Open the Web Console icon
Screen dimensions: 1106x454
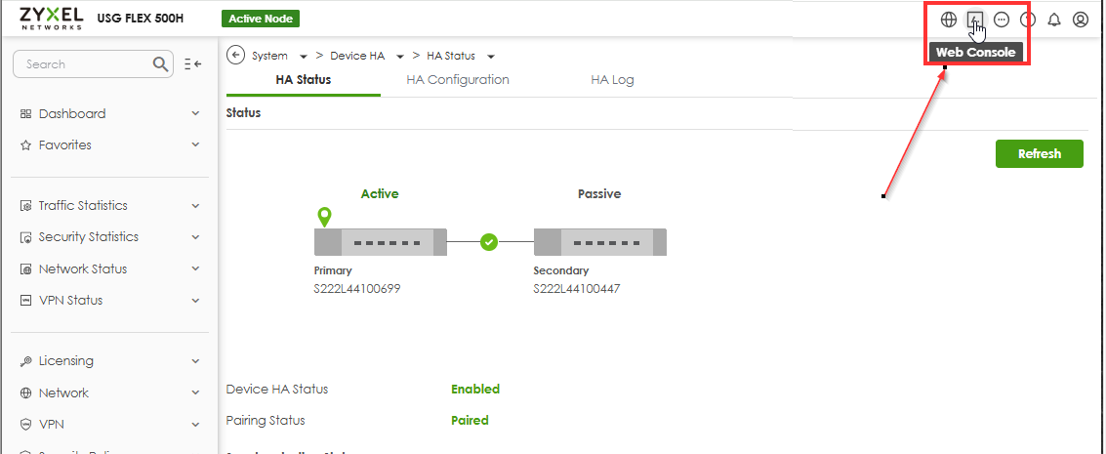tap(974, 20)
